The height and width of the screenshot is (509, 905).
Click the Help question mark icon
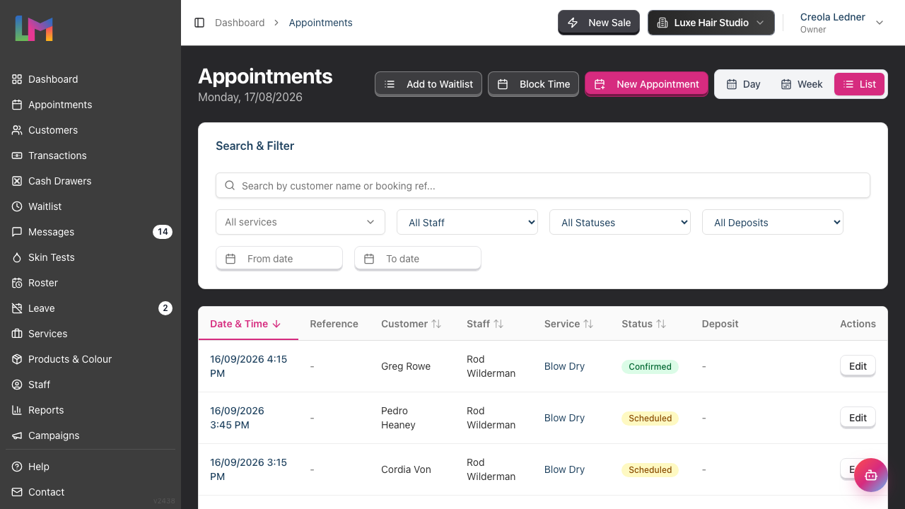[x=17, y=467]
